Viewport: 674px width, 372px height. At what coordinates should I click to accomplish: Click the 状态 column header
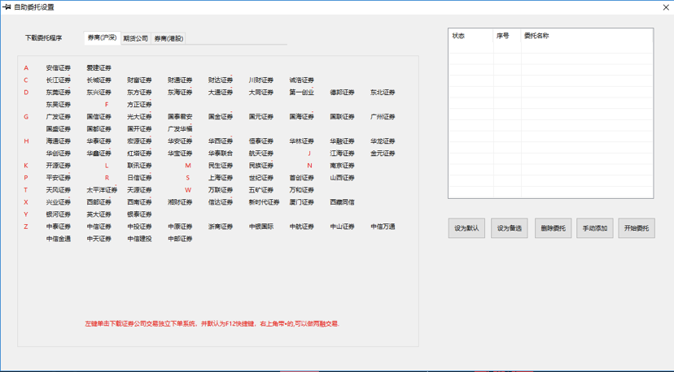(x=470, y=36)
